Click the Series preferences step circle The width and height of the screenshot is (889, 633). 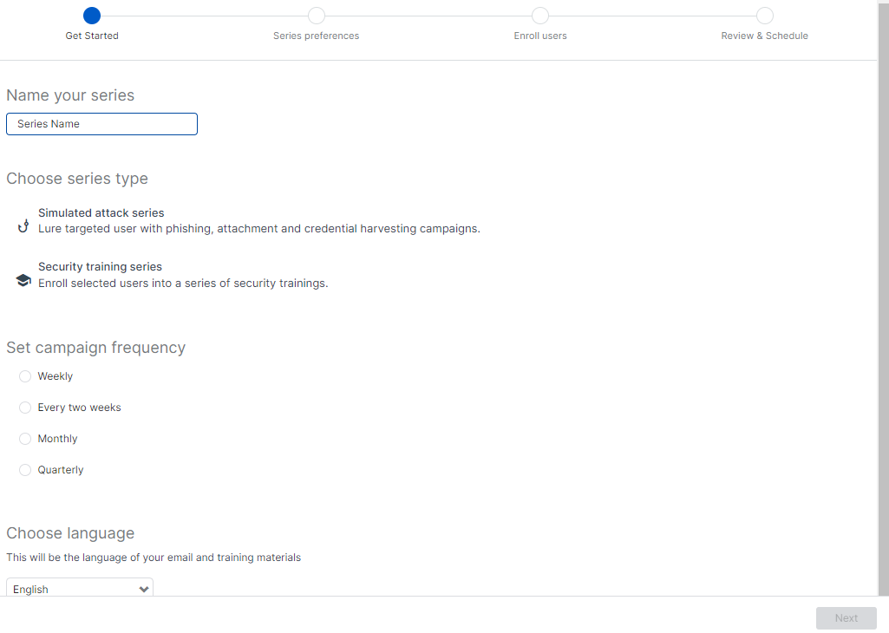317,16
